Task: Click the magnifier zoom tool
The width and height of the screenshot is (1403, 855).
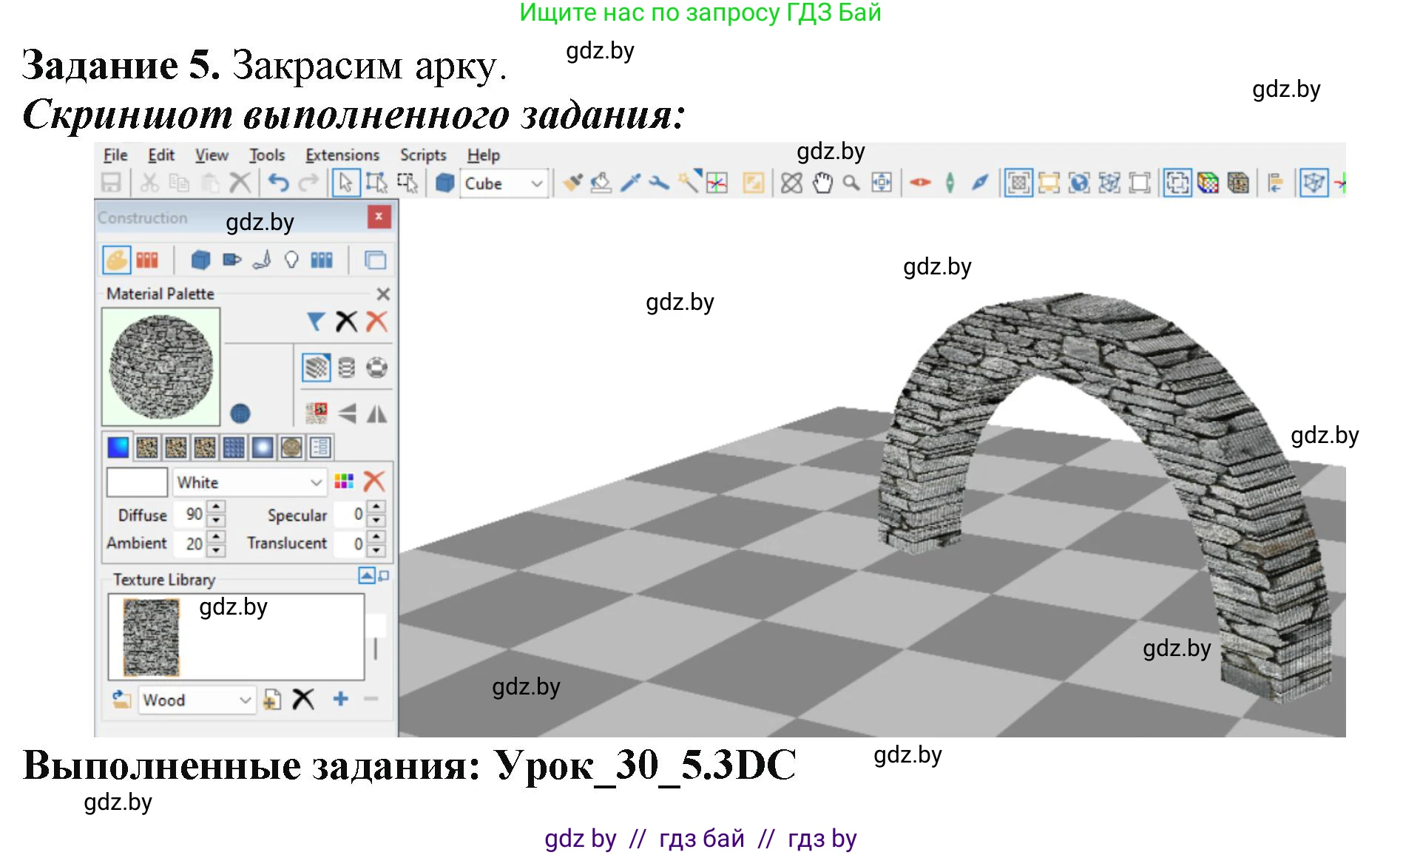Action: 851,183
